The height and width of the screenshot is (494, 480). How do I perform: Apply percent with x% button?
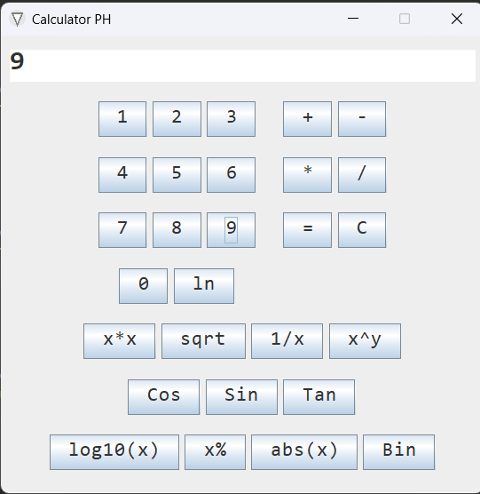click(x=215, y=452)
